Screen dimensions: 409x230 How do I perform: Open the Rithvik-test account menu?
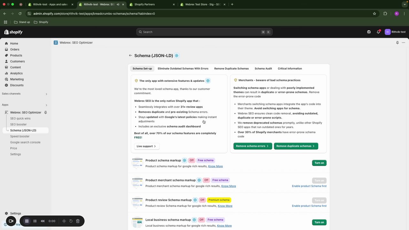coord(395,32)
